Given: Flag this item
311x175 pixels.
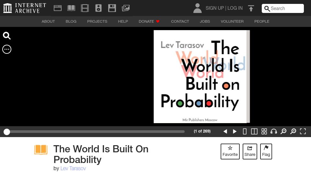Looking at the screenshot, I should point(266,151).
